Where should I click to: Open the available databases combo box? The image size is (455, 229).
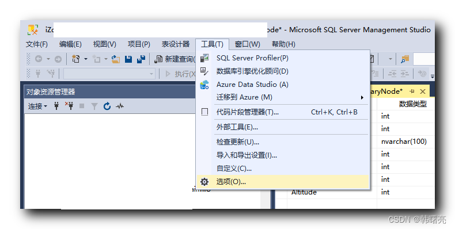coord(109,74)
